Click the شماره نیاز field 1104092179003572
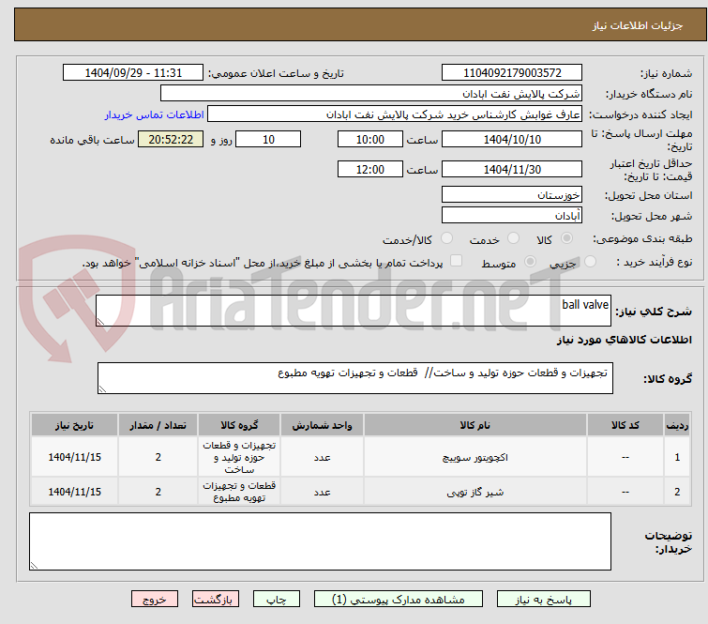 coord(512,73)
